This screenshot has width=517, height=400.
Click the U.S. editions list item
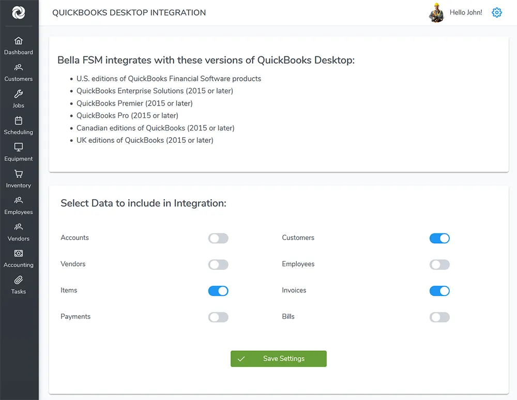169,79
